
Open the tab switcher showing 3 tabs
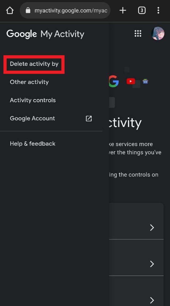click(x=142, y=10)
